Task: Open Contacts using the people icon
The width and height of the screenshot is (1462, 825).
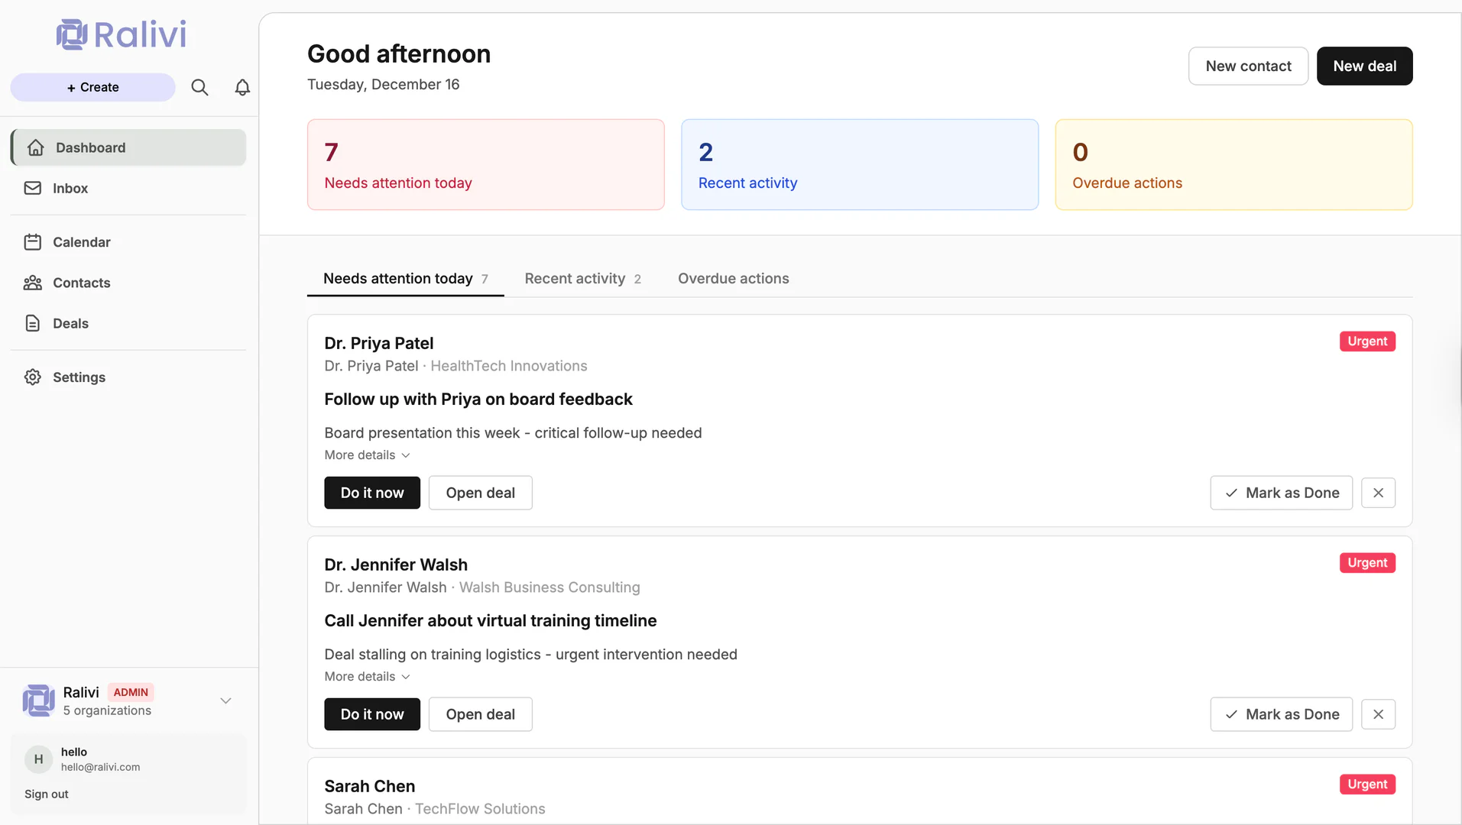Action: 31,283
